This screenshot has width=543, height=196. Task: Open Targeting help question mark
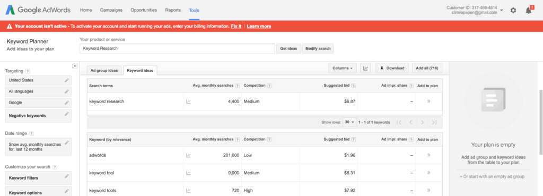28,71
